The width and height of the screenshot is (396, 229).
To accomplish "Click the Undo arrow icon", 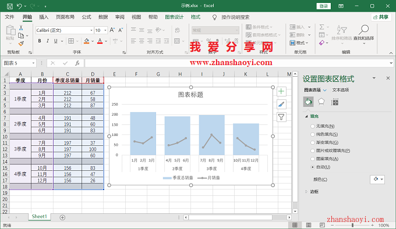I will (x=19, y=6).
